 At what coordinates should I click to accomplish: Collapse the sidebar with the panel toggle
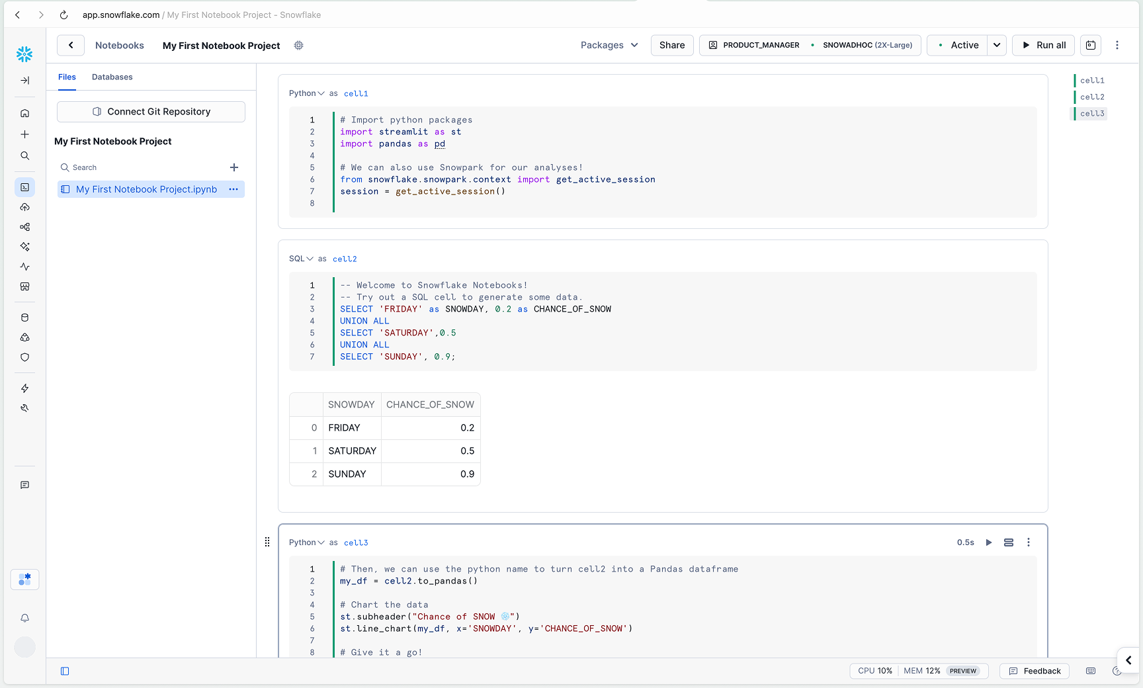[x=65, y=671]
